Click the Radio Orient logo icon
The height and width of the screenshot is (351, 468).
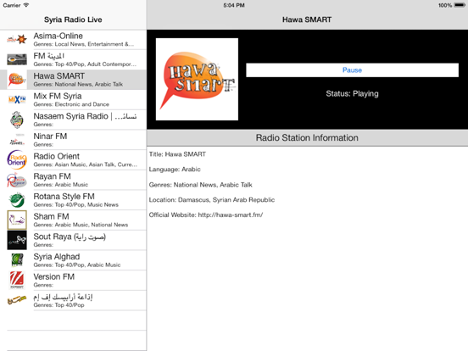pos(17,159)
